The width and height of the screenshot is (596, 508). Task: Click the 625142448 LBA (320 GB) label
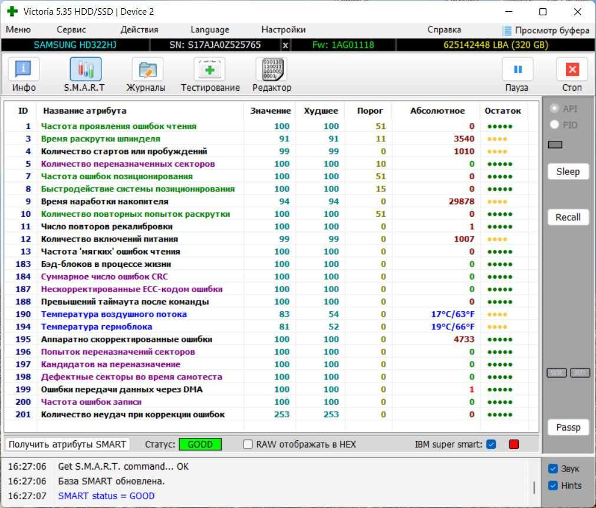(x=496, y=45)
